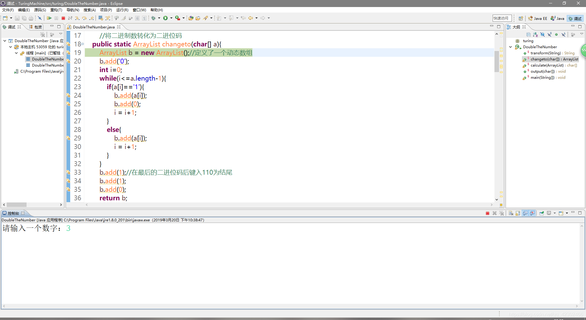The height and width of the screenshot is (320, 586).
Task: Click the bug-shaped Debug launch icon
Action: click(154, 18)
